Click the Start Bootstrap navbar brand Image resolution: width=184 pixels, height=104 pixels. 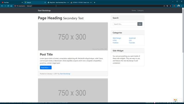coord(44,10)
